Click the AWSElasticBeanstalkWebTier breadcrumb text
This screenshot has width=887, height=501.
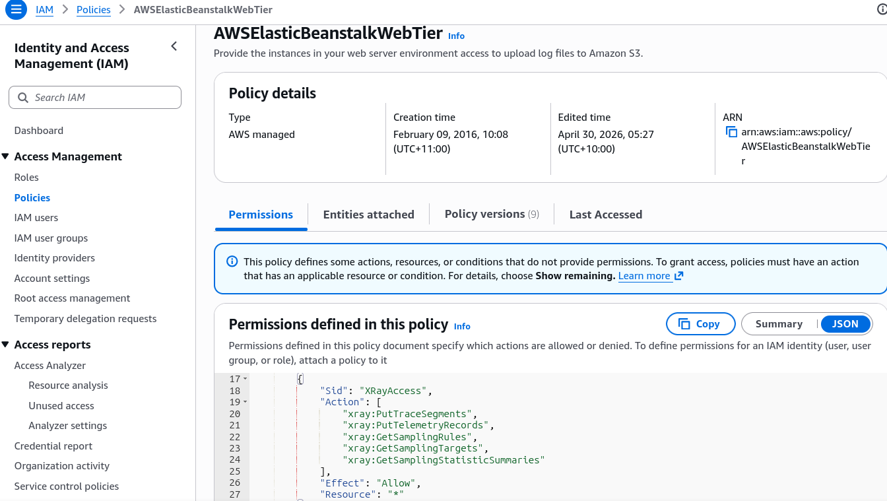[x=203, y=10]
